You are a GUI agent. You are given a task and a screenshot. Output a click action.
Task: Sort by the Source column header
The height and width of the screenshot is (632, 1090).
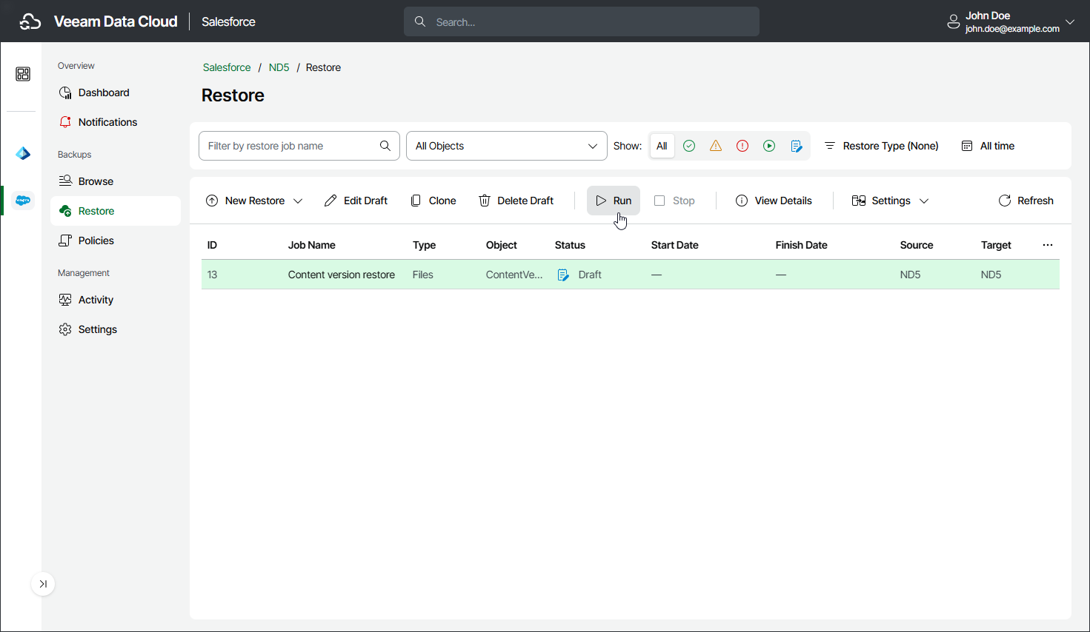pyautogui.click(x=917, y=245)
